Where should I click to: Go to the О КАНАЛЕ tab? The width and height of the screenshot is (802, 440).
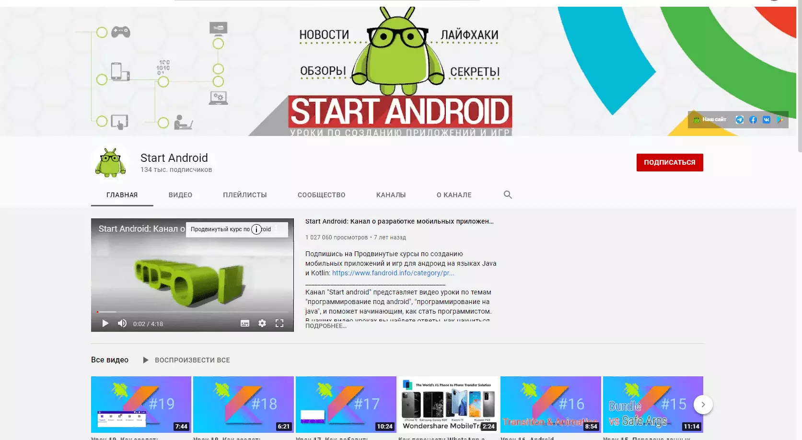click(453, 195)
